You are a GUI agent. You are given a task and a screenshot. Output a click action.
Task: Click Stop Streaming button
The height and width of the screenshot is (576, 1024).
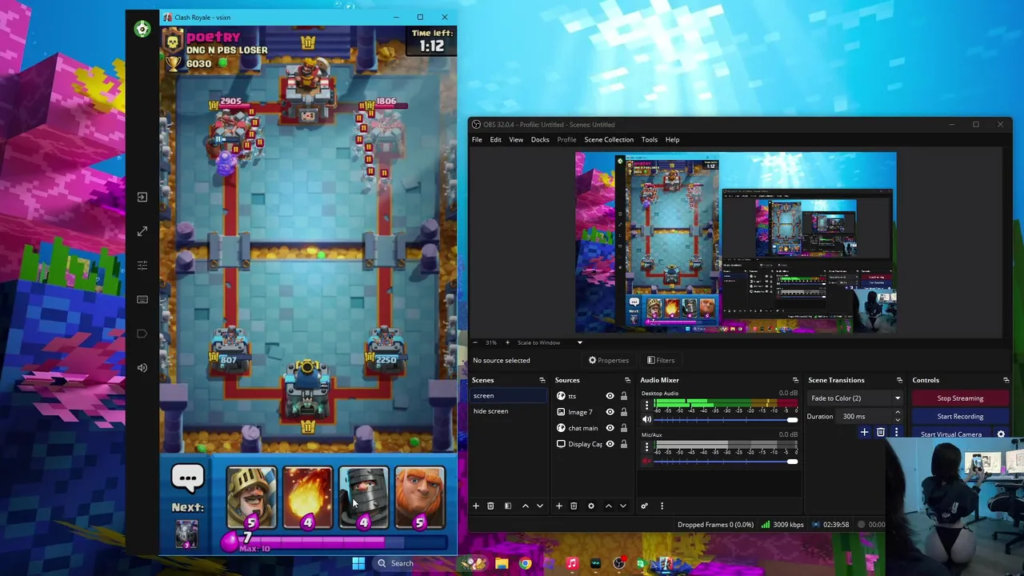(x=960, y=398)
